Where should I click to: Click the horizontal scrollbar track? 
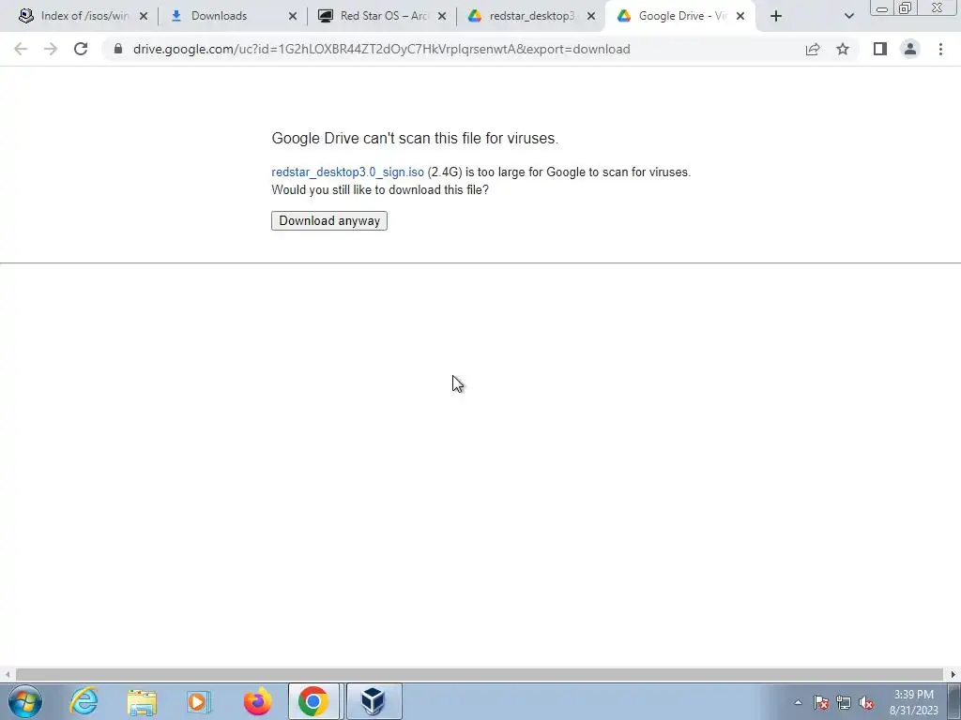480,675
